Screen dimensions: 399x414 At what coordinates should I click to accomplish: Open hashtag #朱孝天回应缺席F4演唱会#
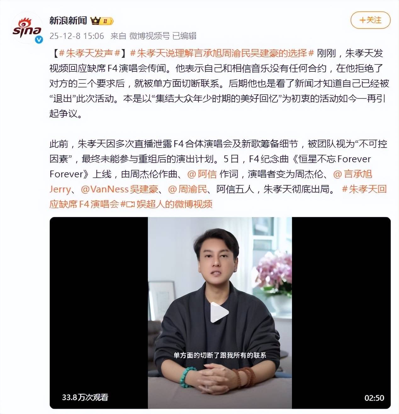[218, 197]
